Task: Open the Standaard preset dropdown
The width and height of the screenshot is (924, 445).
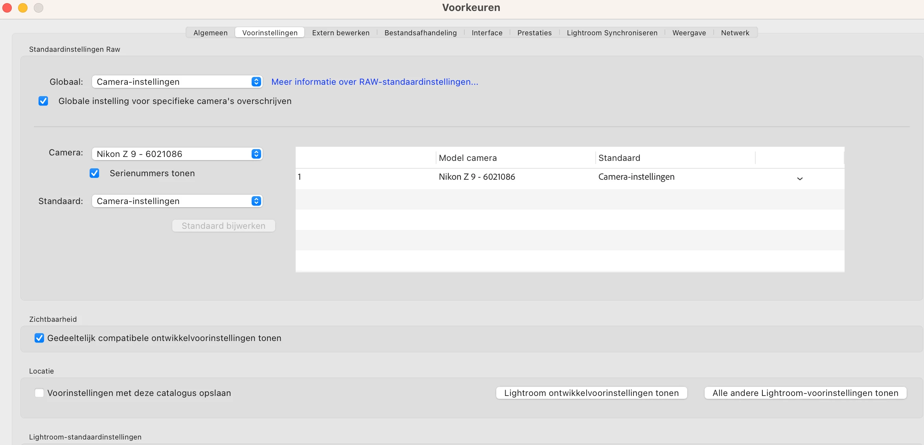Action: coord(177,201)
